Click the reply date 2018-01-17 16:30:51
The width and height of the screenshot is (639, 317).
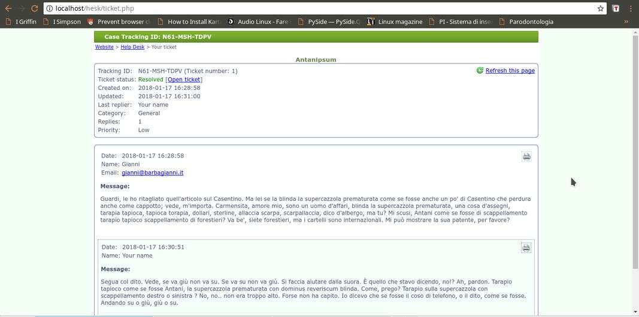click(x=153, y=247)
